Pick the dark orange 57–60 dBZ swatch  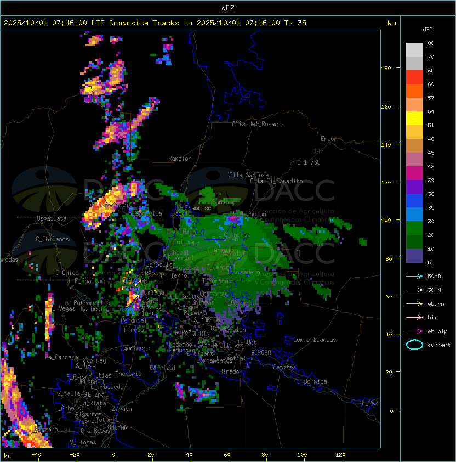point(414,91)
